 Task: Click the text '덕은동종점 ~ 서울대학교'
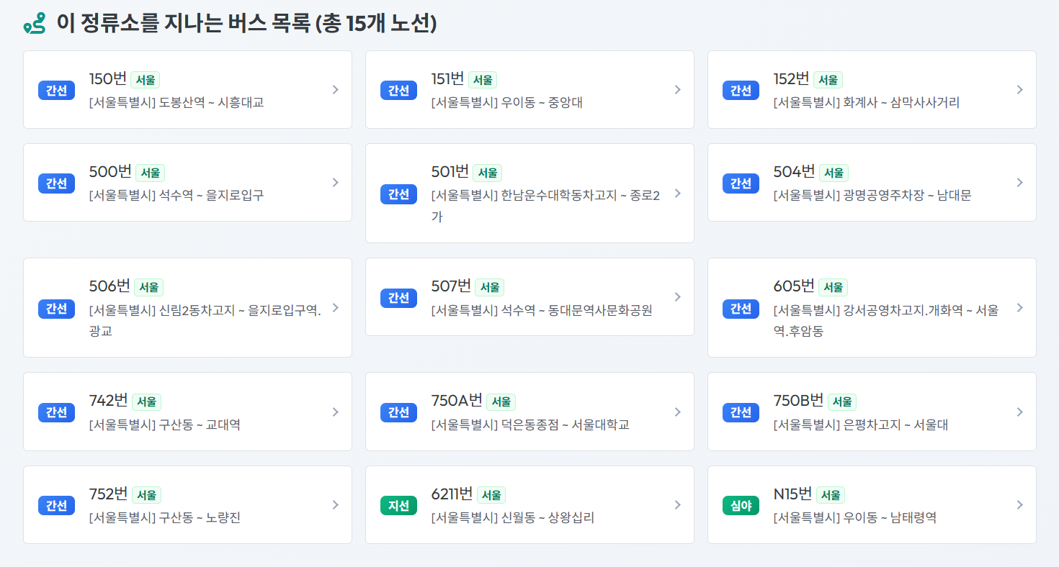coord(566,425)
